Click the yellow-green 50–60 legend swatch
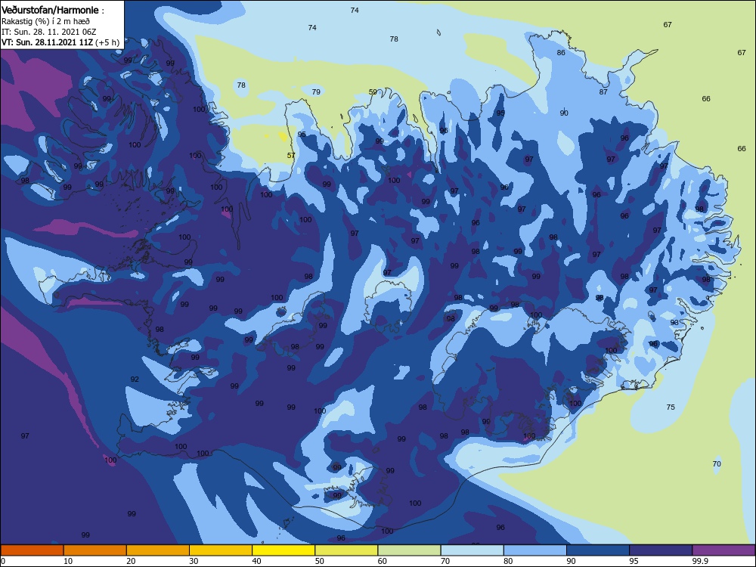This screenshot has width=756, height=567. [346, 550]
